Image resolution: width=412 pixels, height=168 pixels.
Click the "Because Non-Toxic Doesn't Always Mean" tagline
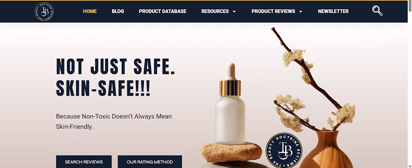click(x=114, y=116)
